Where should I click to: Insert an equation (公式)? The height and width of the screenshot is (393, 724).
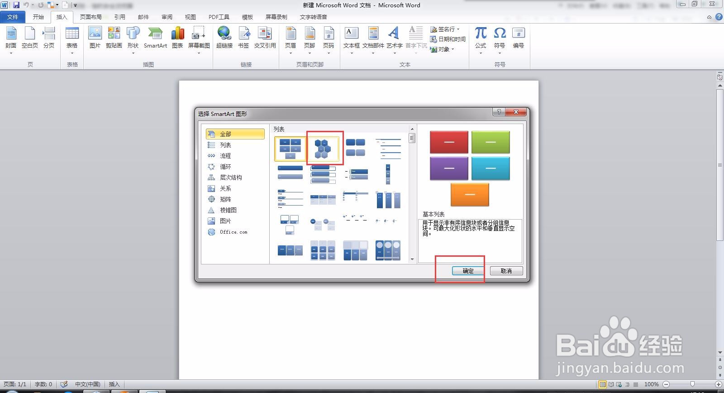pos(481,40)
